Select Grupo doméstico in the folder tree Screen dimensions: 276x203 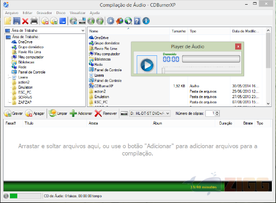[31, 47]
